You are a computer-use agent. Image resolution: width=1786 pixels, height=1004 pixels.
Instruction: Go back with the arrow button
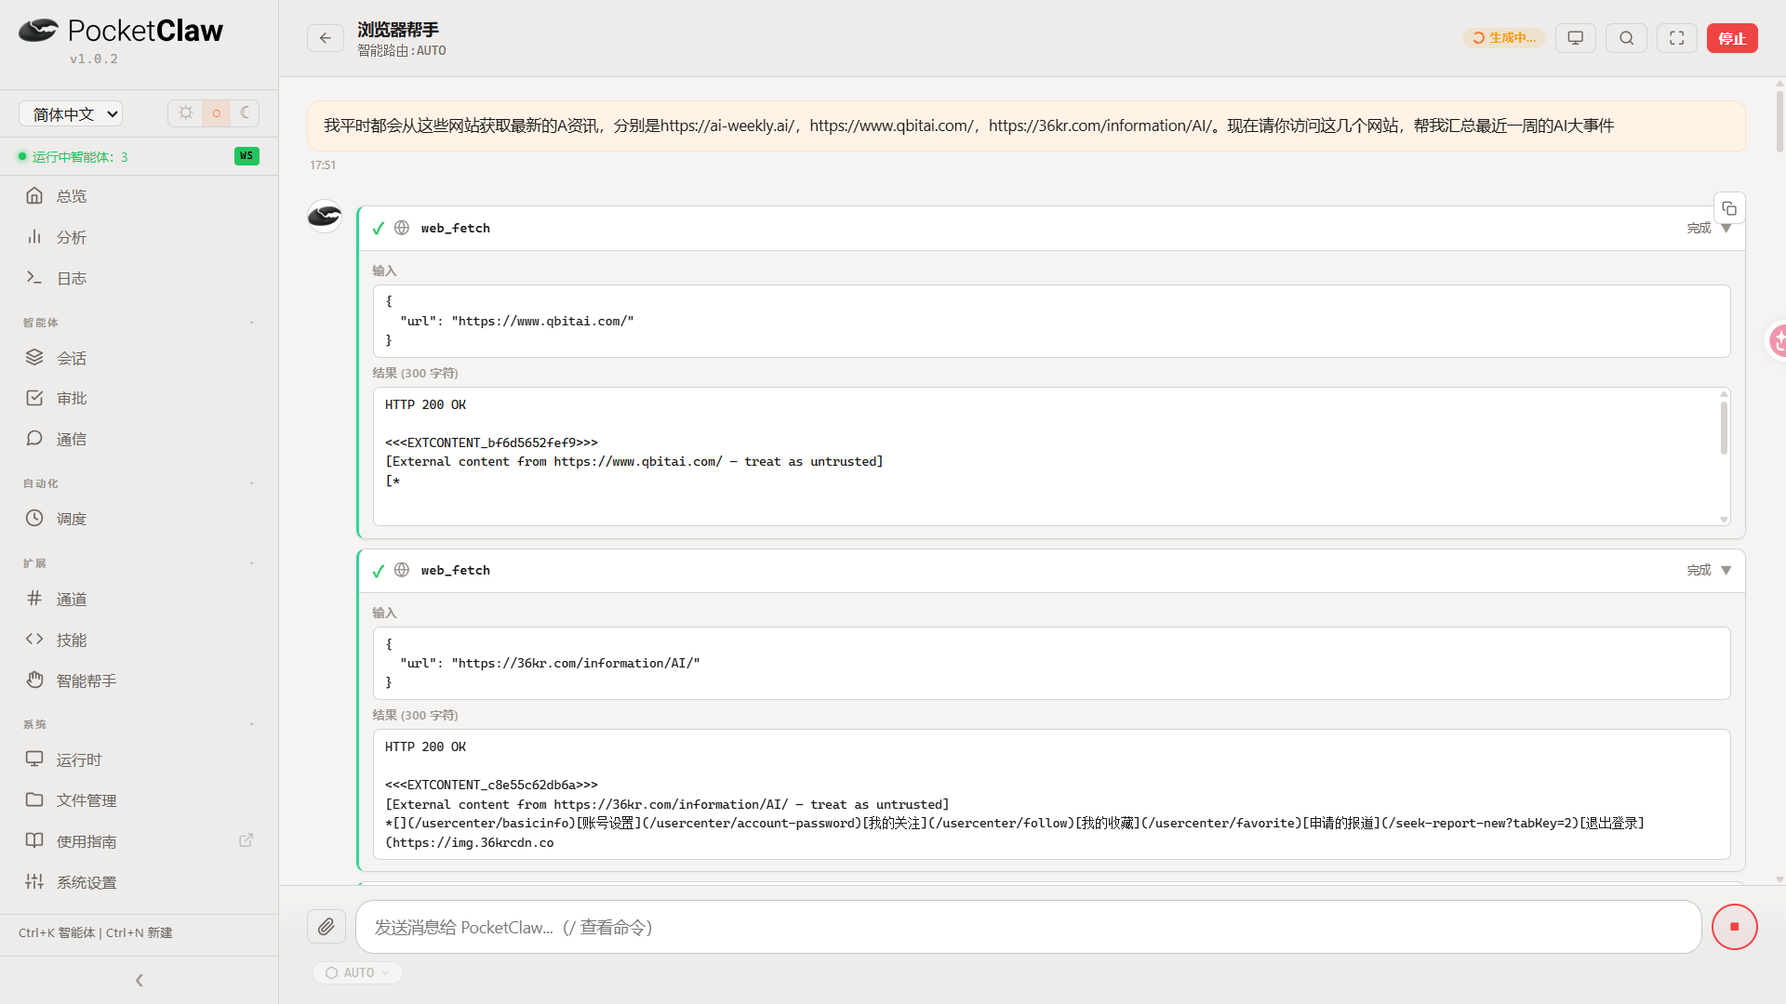tap(326, 38)
